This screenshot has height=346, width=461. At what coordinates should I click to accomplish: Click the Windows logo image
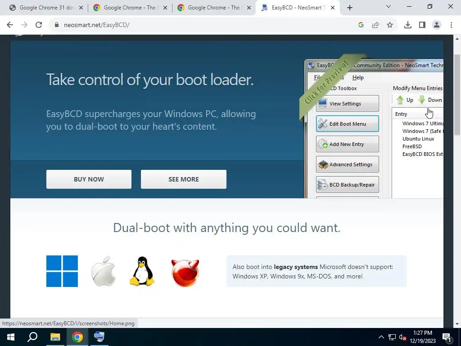point(62,271)
